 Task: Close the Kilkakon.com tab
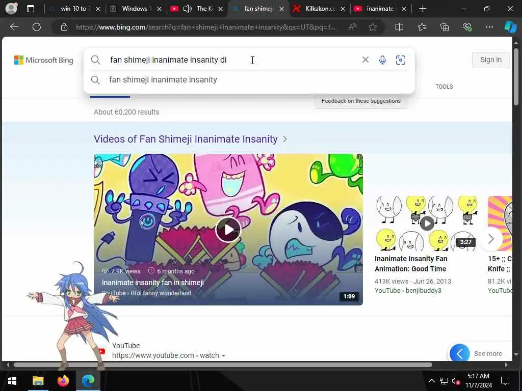pos(343,9)
